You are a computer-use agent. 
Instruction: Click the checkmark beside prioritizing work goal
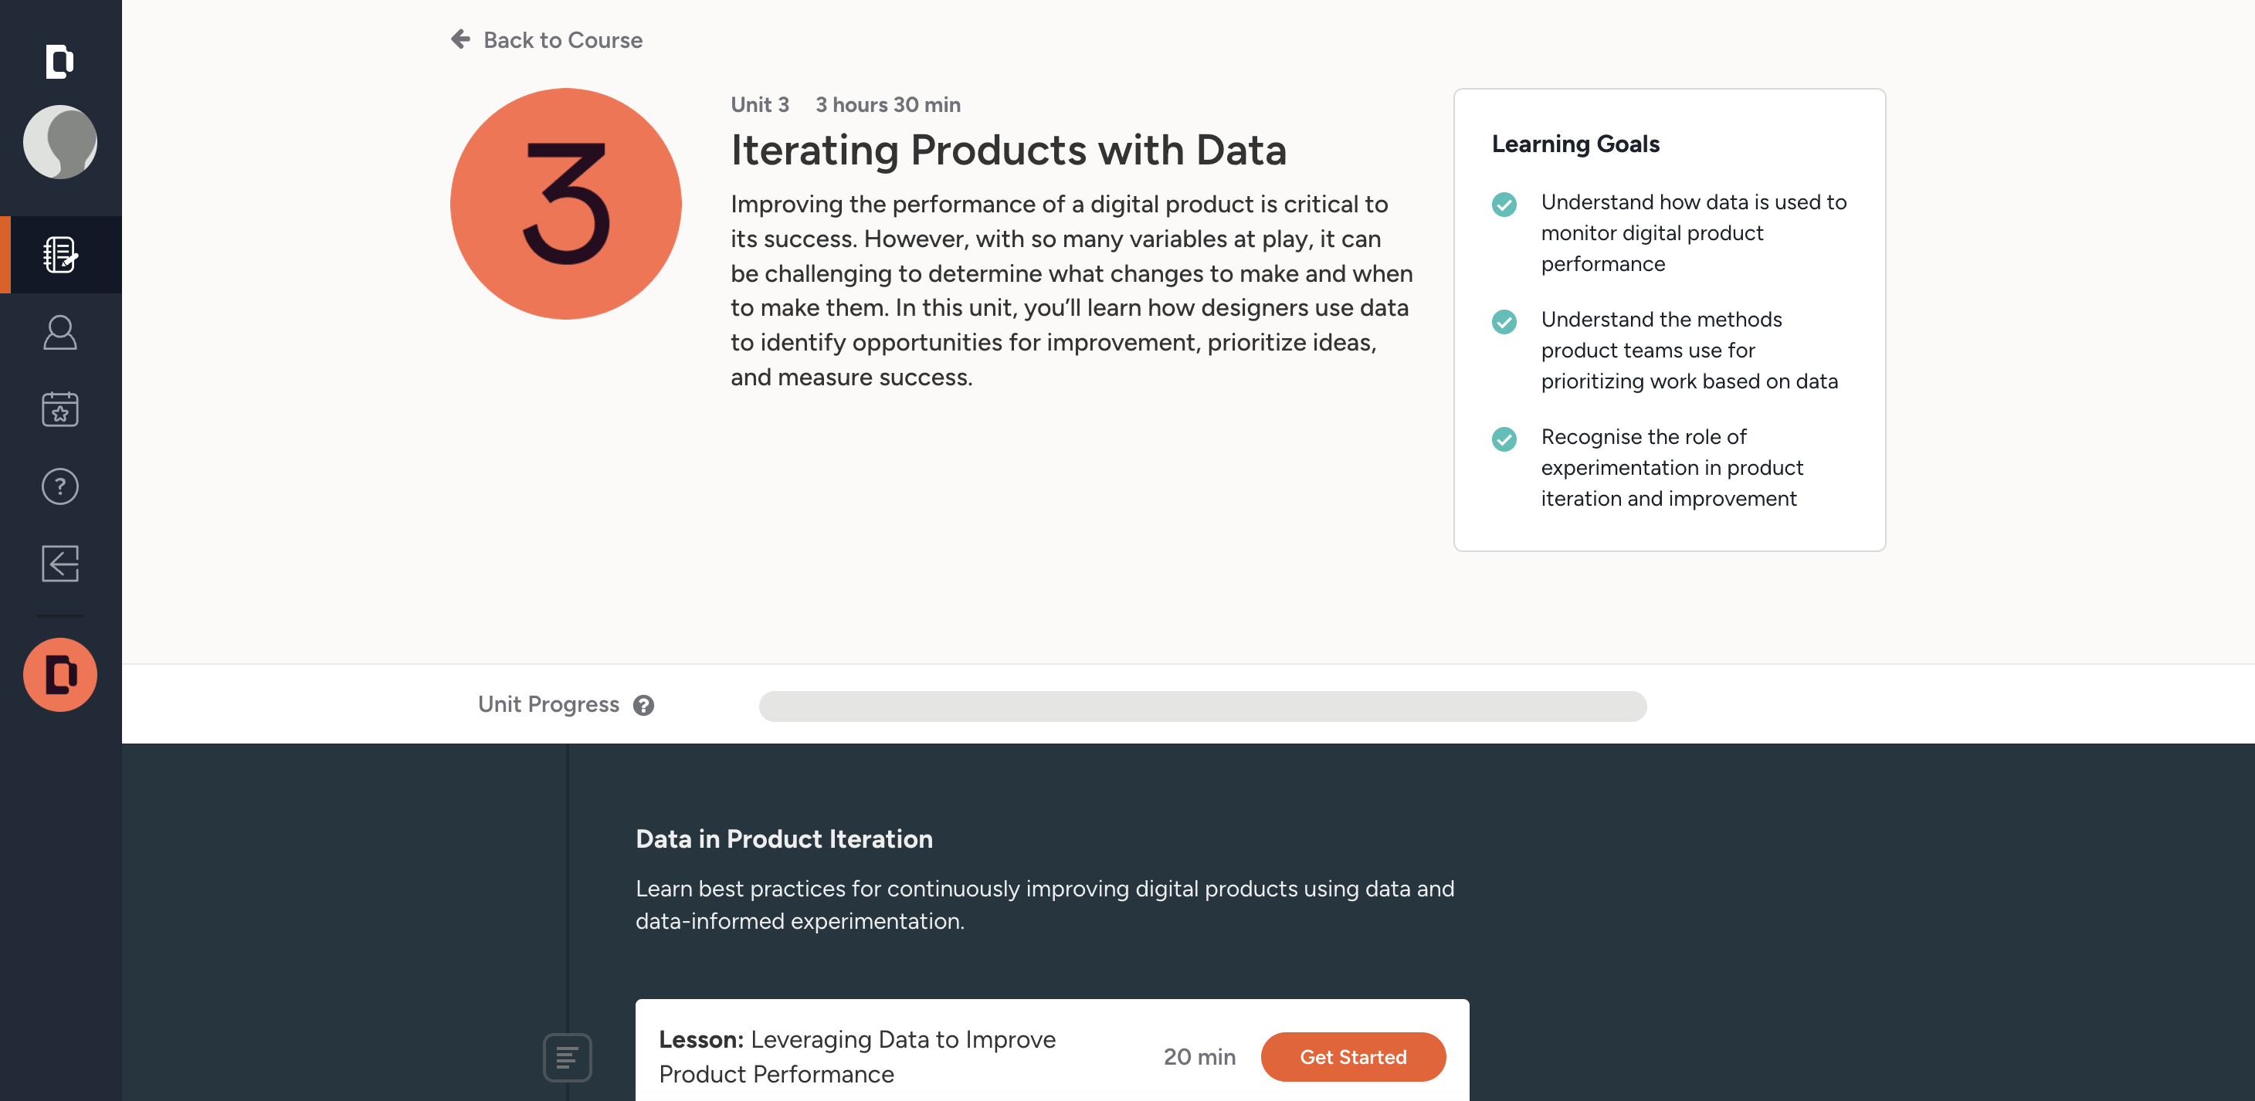[1504, 324]
